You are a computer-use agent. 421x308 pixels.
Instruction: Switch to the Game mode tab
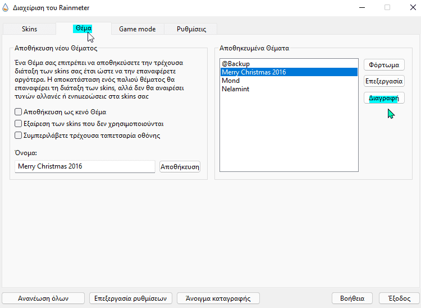(137, 29)
